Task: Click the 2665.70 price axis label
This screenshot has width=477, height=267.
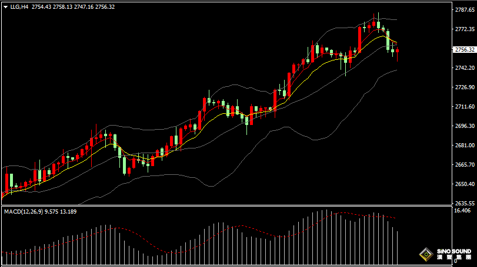Action: (465, 164)
